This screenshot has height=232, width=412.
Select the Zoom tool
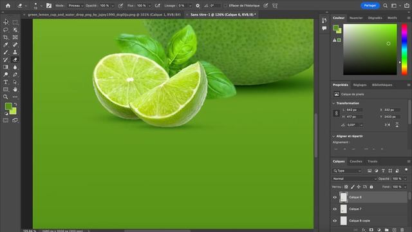click(x=6, y=97)
